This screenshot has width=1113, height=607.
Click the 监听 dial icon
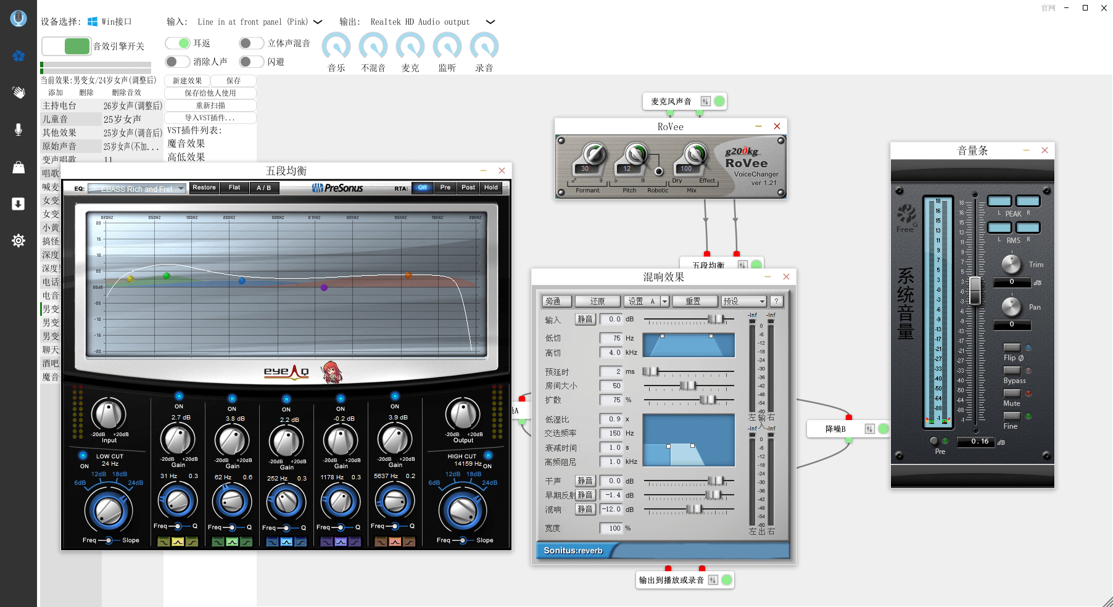click(x=447, y=46)
